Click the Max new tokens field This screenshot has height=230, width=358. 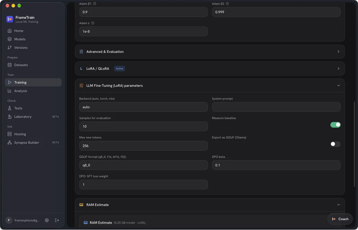[143, 146]
